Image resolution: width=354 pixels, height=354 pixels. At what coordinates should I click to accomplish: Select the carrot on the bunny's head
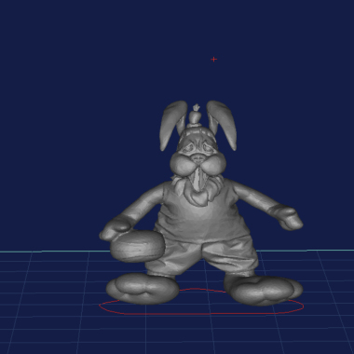(x=196, y=116)
